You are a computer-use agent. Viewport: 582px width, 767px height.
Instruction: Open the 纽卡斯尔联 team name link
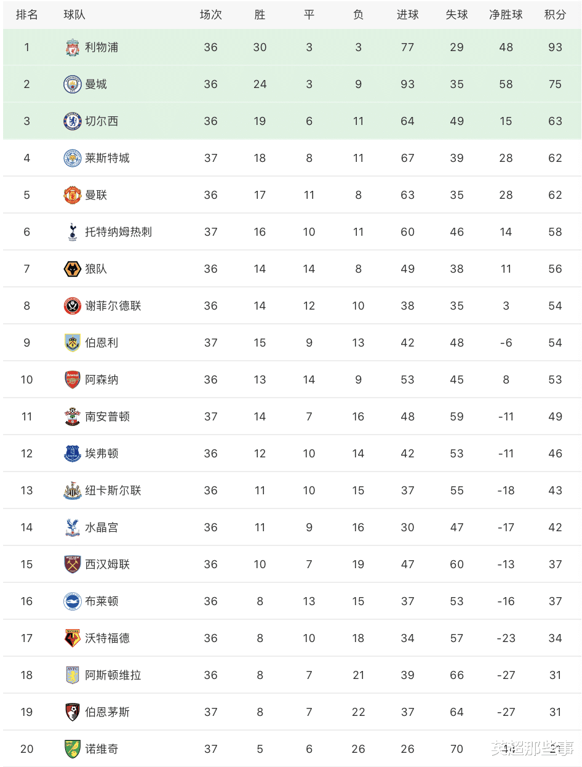pos(113,491)
